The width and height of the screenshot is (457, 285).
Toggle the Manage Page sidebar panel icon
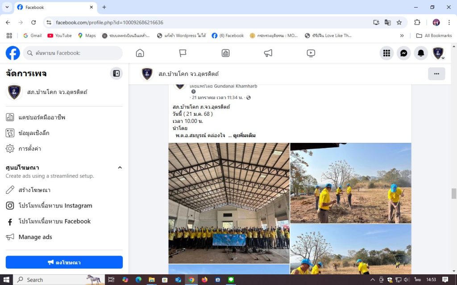click(116, 73)
